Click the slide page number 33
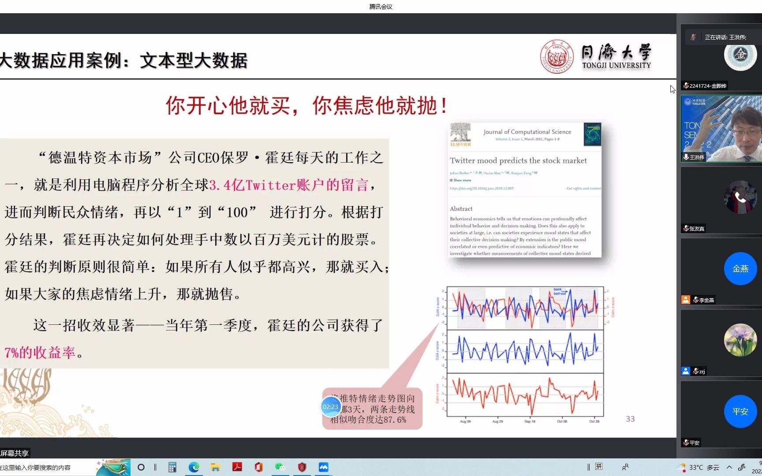 pyautogui.click(x=630, y=419)
